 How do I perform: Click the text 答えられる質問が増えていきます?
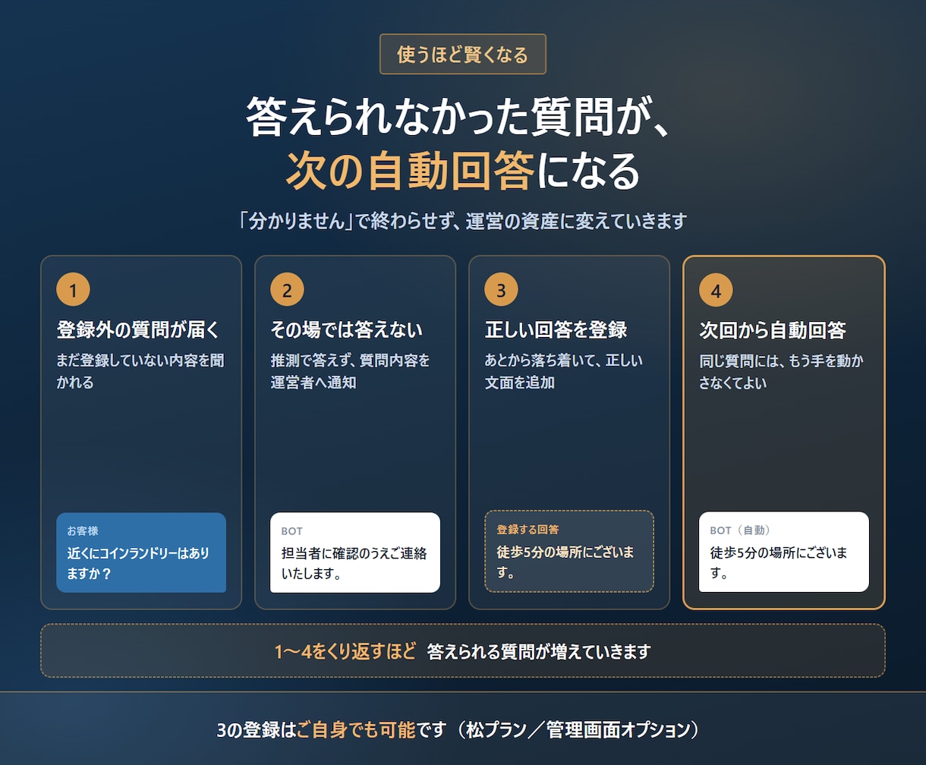click(539, 651)
